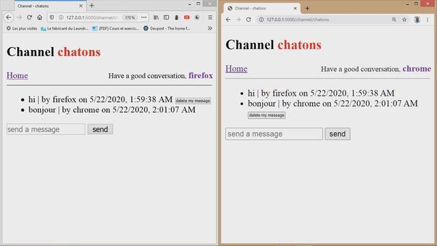Focus the 'send a message' field in Chrome
This screenshot has height=246, width=437.
(274, 134)
